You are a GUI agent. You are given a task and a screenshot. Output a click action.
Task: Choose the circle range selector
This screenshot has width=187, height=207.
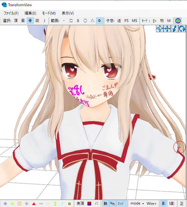click(x=85, y=21)
